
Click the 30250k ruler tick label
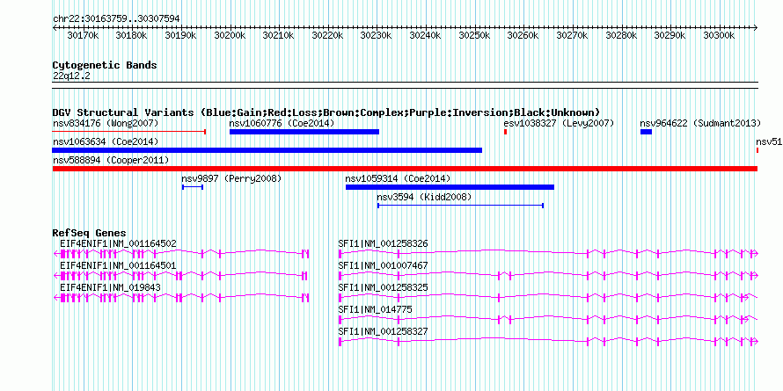(475, 35)
